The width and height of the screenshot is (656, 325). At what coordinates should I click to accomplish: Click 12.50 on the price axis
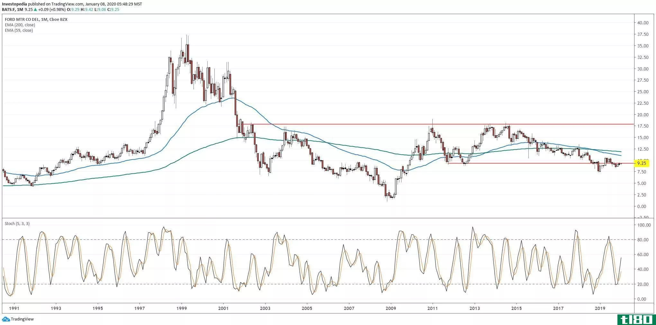[x=643, y=149]
